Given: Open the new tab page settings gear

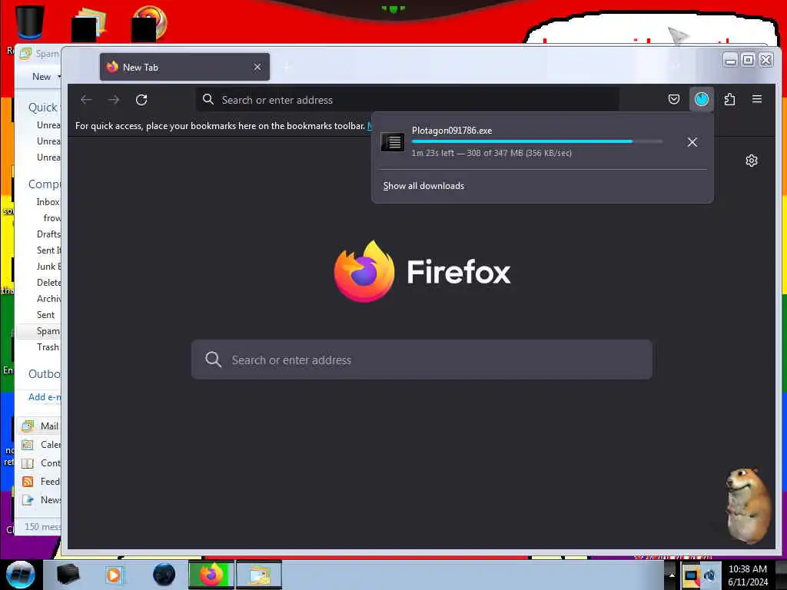Looking at the screenshot, I should tap(752, 161).
